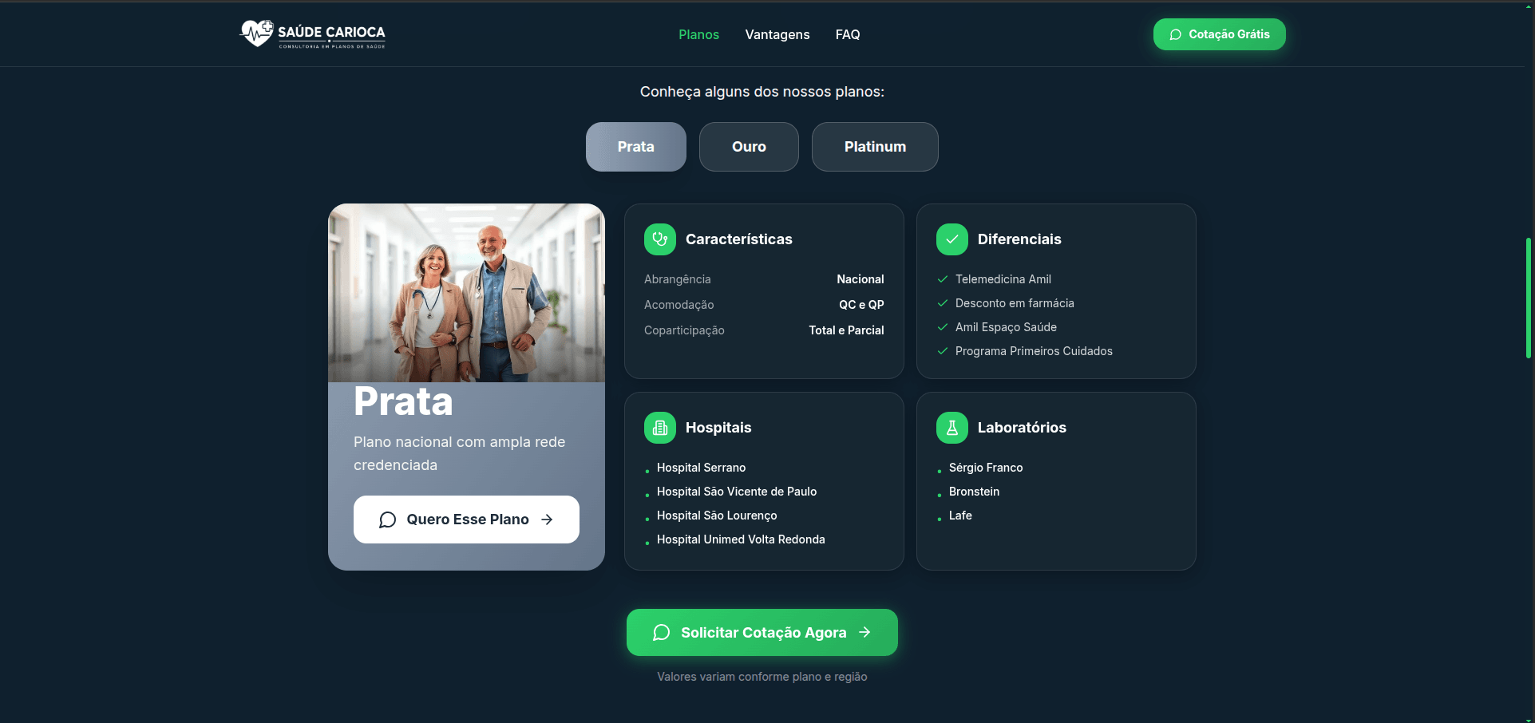Click the checkmark icon beside Diferenciais
The height and width of the screenshot is (723, 1535).
click(x=952, y=239)
